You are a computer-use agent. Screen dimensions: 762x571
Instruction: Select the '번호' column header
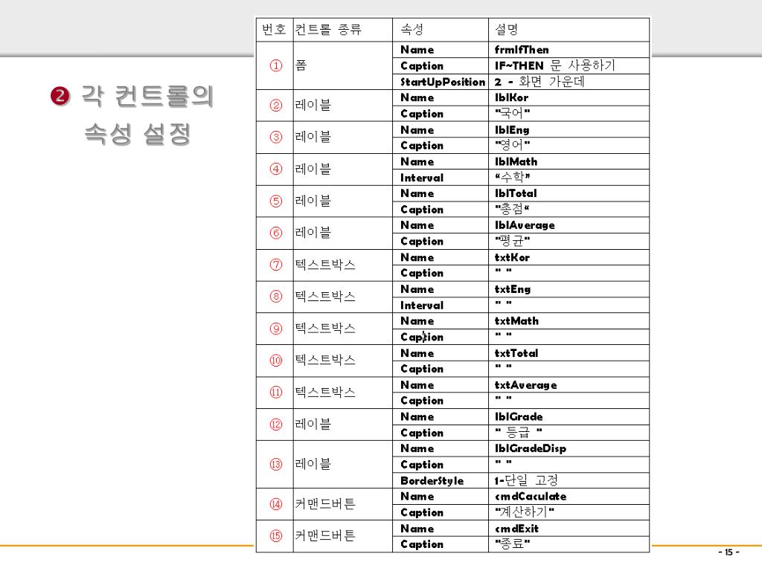pyautogui.click(x=274, y=30)
